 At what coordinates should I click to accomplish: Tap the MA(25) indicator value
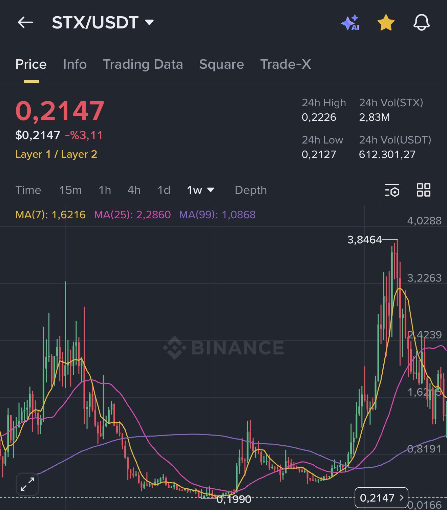point(132,215)
